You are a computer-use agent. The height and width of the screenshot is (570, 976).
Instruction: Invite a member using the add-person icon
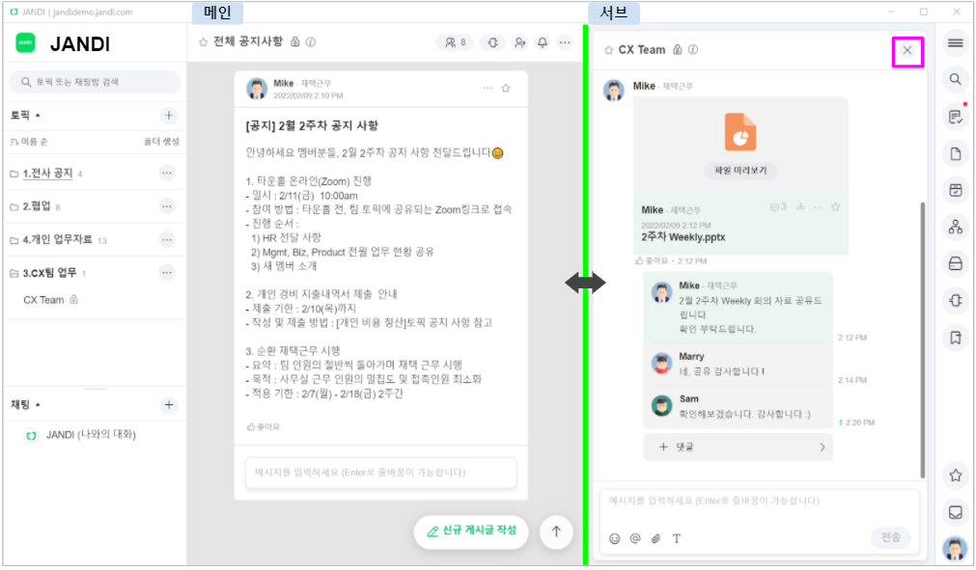[x=519, y=42]
